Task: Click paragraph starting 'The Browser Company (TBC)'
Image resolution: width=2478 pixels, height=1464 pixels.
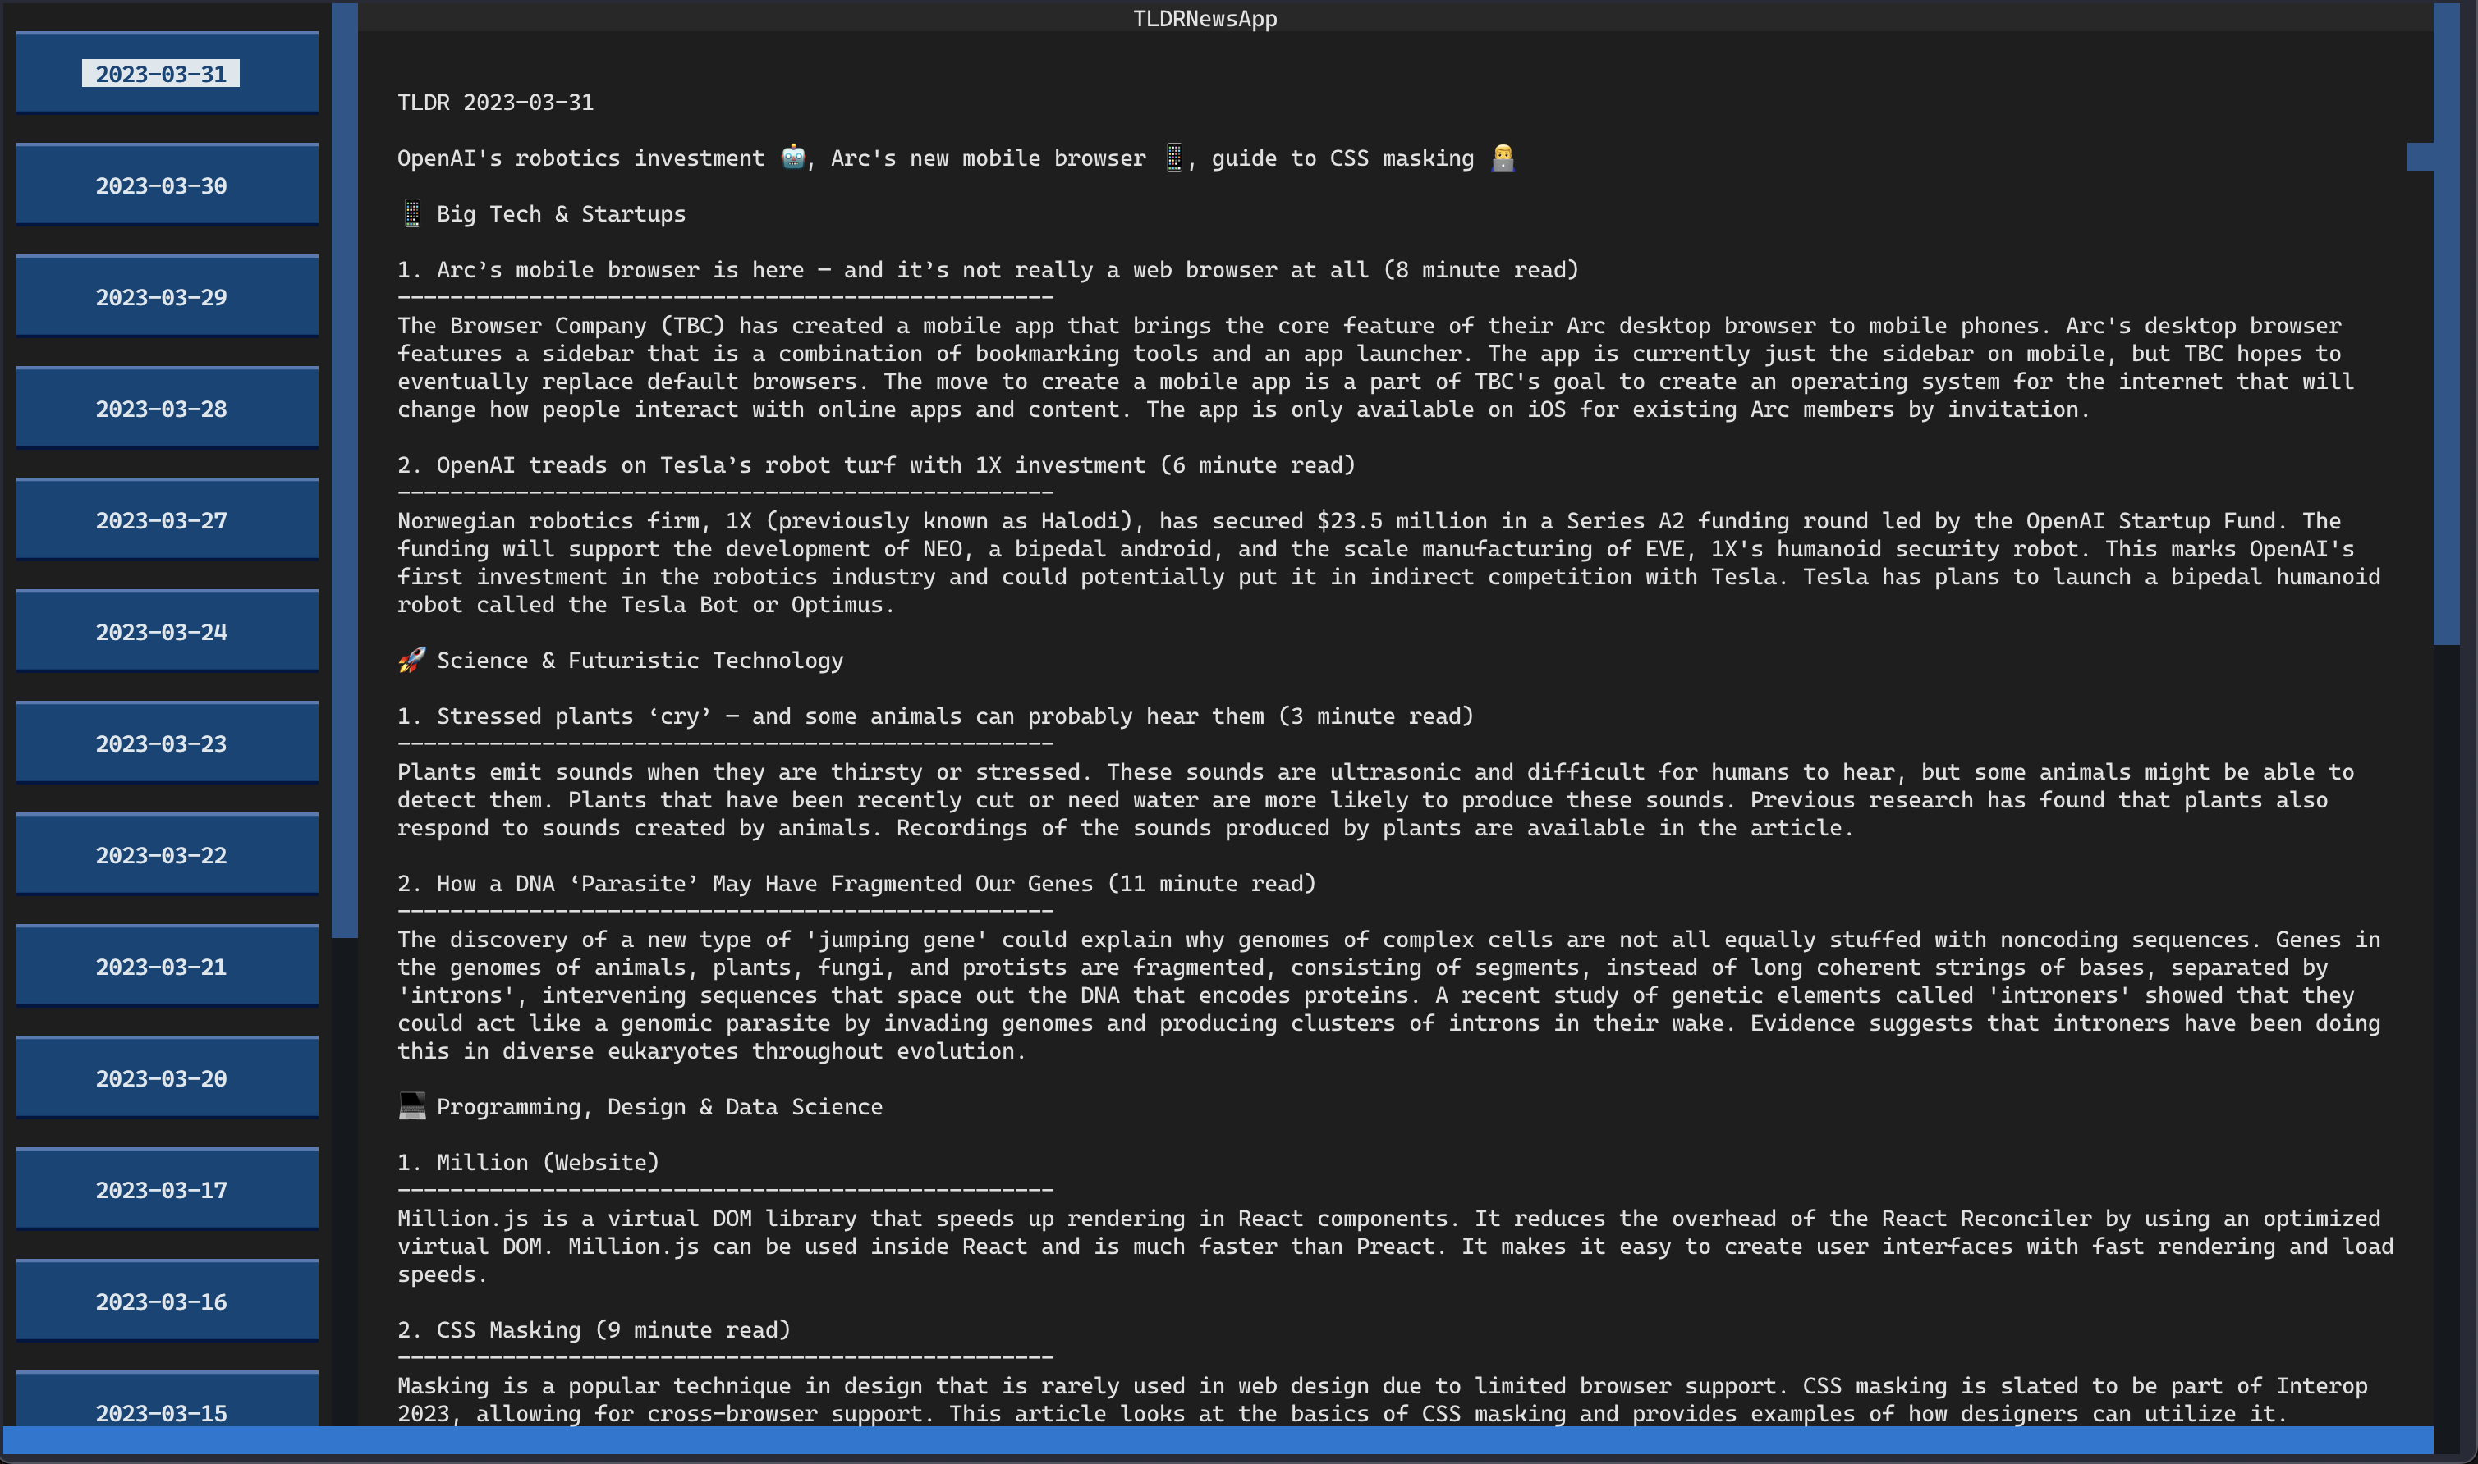Action: (x=1375, y=367)
